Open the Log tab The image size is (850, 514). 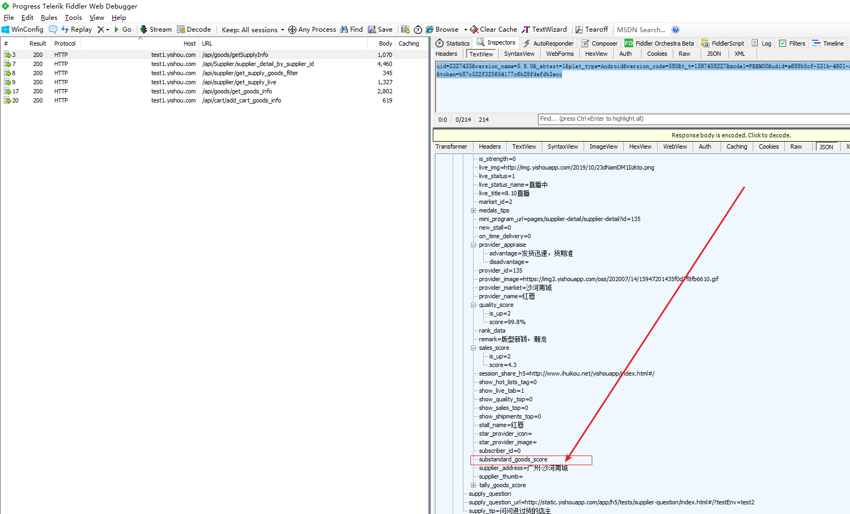[761, 43]
